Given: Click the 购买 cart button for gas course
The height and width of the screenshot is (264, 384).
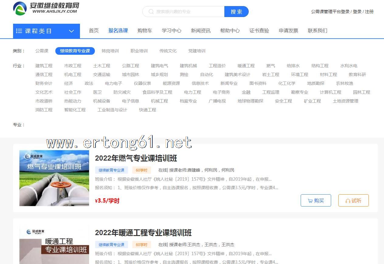Looking at the screenshot, I should click(x=316, y=200).
